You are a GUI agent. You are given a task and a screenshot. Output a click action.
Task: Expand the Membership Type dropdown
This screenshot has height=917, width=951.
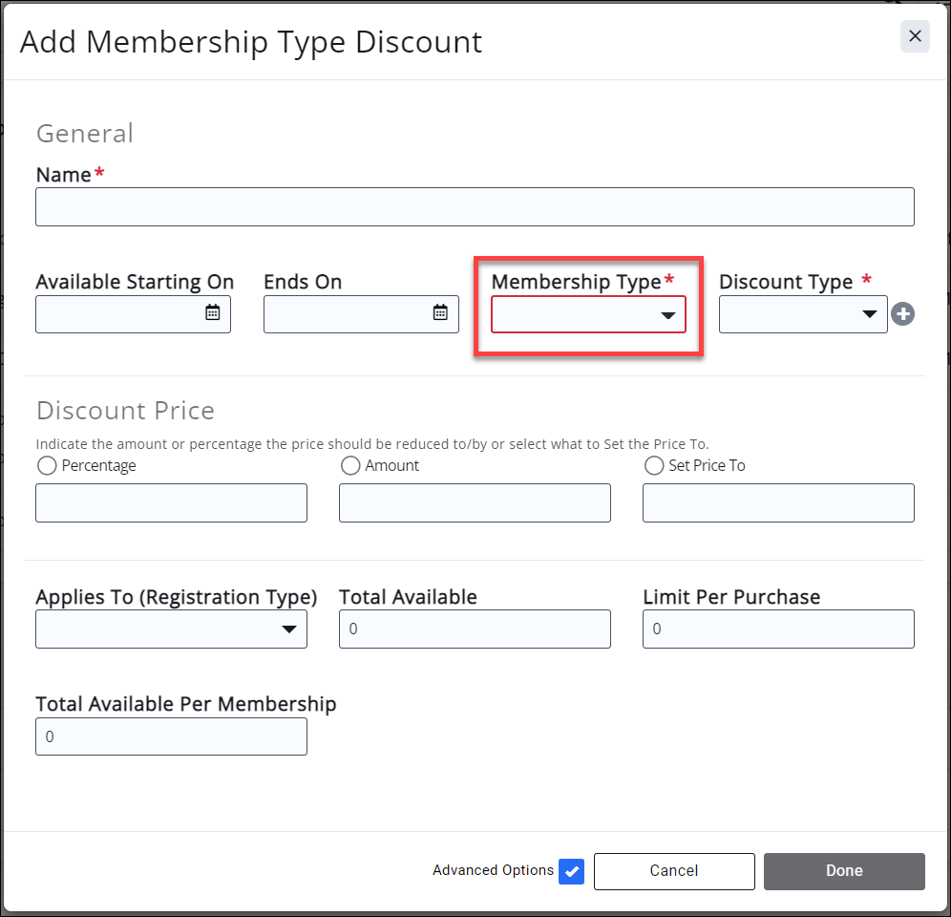click(x=588, y=314)
